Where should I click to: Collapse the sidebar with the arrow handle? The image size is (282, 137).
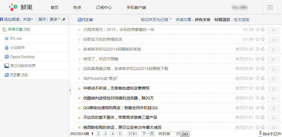[x=70, y=90]
